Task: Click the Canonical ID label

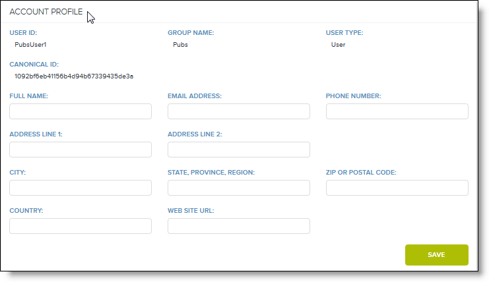Action: (x=34, y=65)
